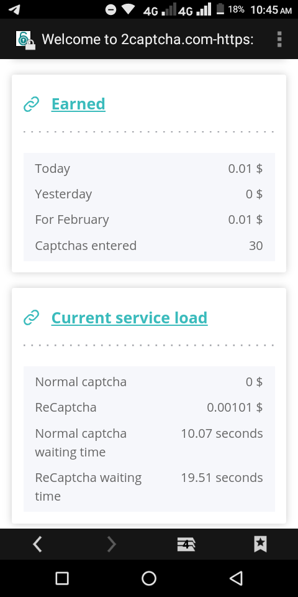
Task: Select the ReCaptcha waiting time row
Action: coord(149,486)
